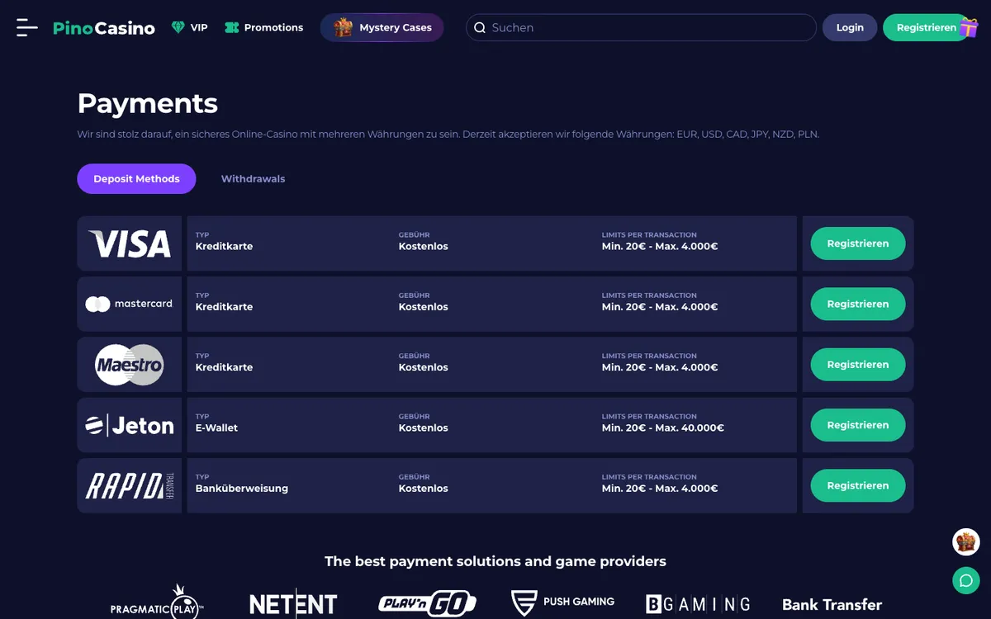Open the floating mystery chest icon

click(x=966, y=542)
